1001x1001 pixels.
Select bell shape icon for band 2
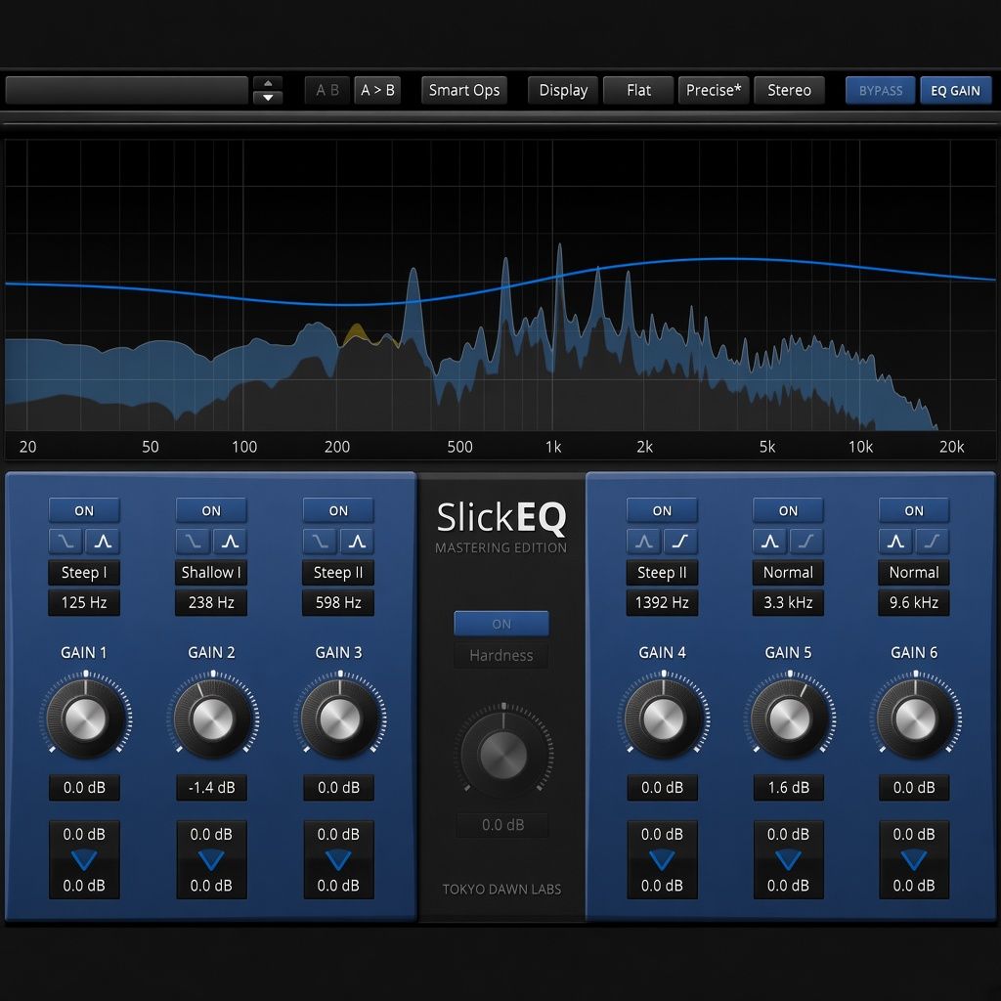[x=230, y=542]
